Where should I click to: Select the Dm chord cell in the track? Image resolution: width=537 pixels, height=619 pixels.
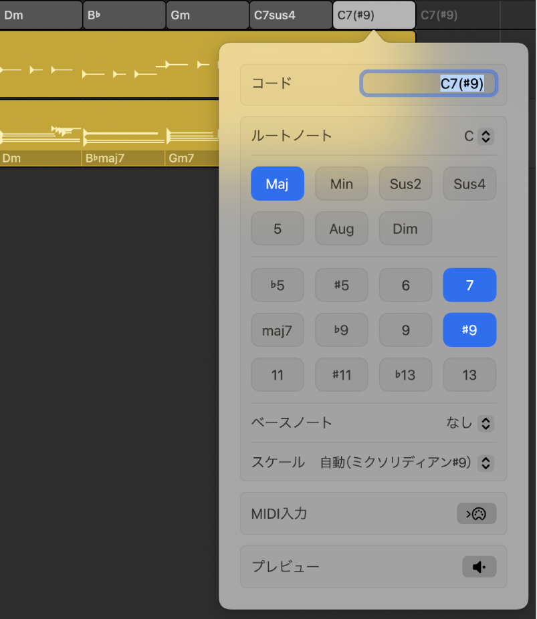pyautogui.click(x=40, y=14)
